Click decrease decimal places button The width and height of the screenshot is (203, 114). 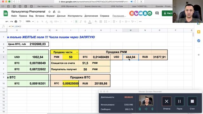point(47,22)
